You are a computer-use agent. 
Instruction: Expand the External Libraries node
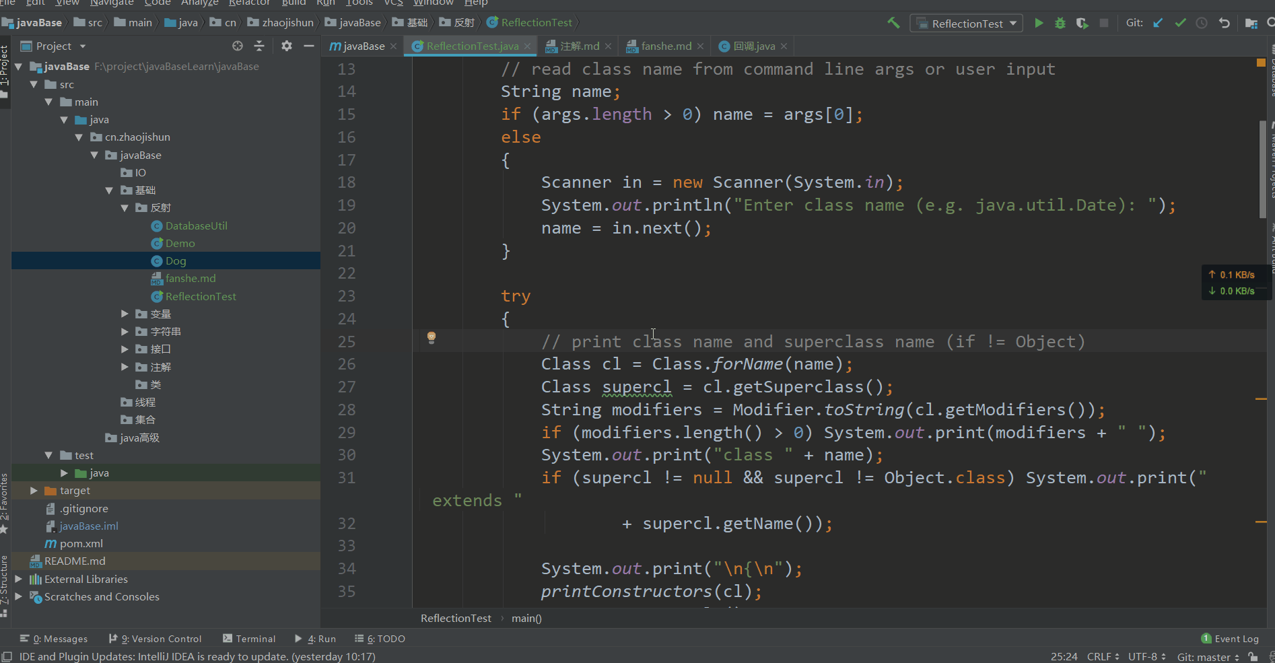(x=19, y=579)
